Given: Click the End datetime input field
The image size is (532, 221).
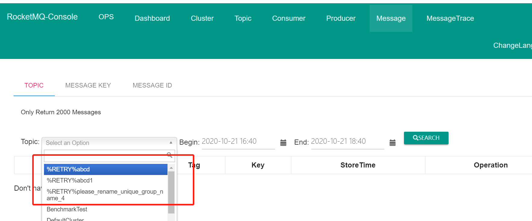Looking at the screenshot, I should 347,141.
